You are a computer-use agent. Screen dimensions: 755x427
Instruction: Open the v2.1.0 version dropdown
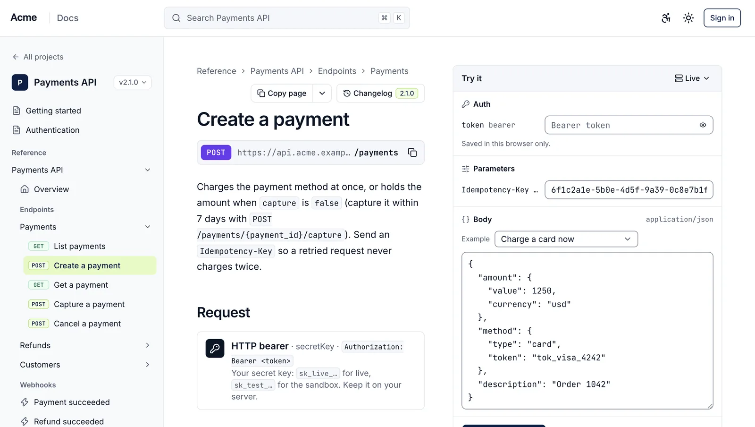coord(133,82)
